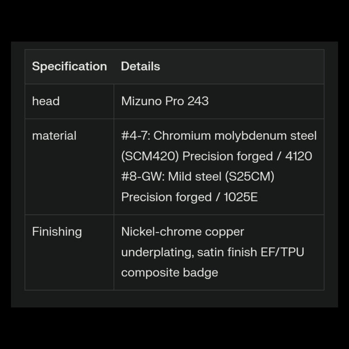The height and width of the screenshot is (349, 349).
Task: Select the material row label
Action: pos(54,136)
